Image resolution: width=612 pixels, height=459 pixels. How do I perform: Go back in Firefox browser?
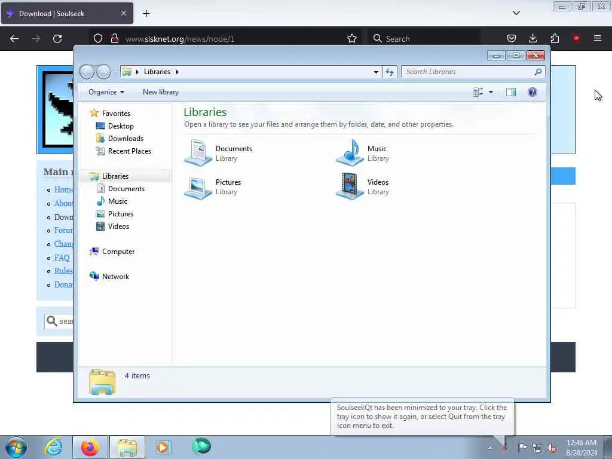pos(14,39)
